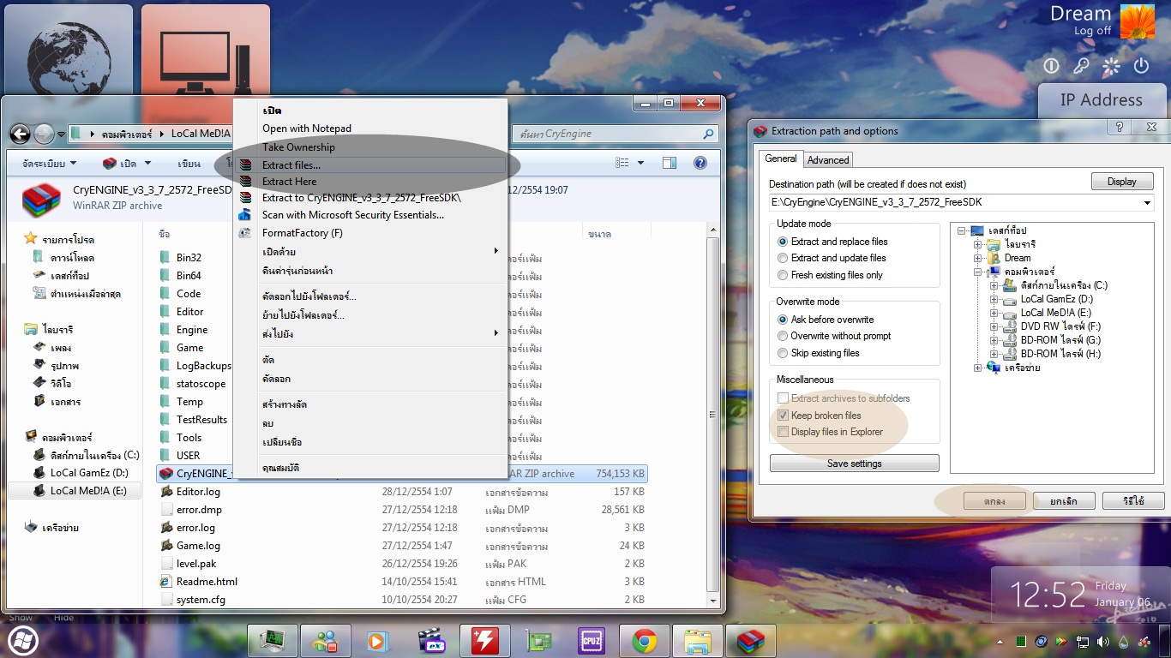Expand LoCal GamEz (D:) in folder tree
This screenshot has width=1171, height=658.
[x=994, y=299]
